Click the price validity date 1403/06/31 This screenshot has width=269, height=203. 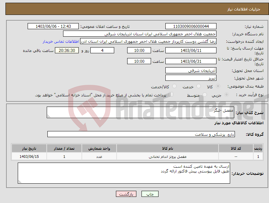point(191,61)
